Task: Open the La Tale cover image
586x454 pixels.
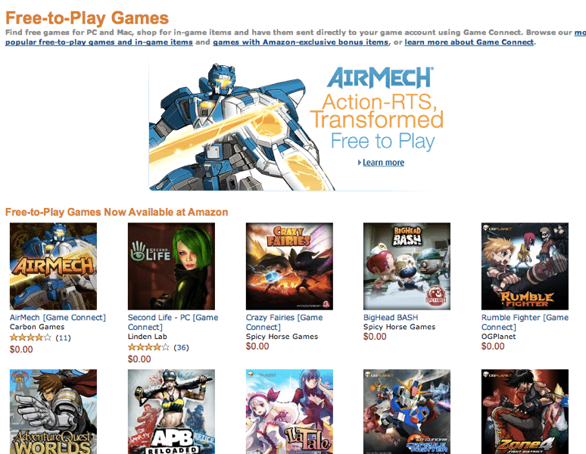Action: (x=289, y=412)
